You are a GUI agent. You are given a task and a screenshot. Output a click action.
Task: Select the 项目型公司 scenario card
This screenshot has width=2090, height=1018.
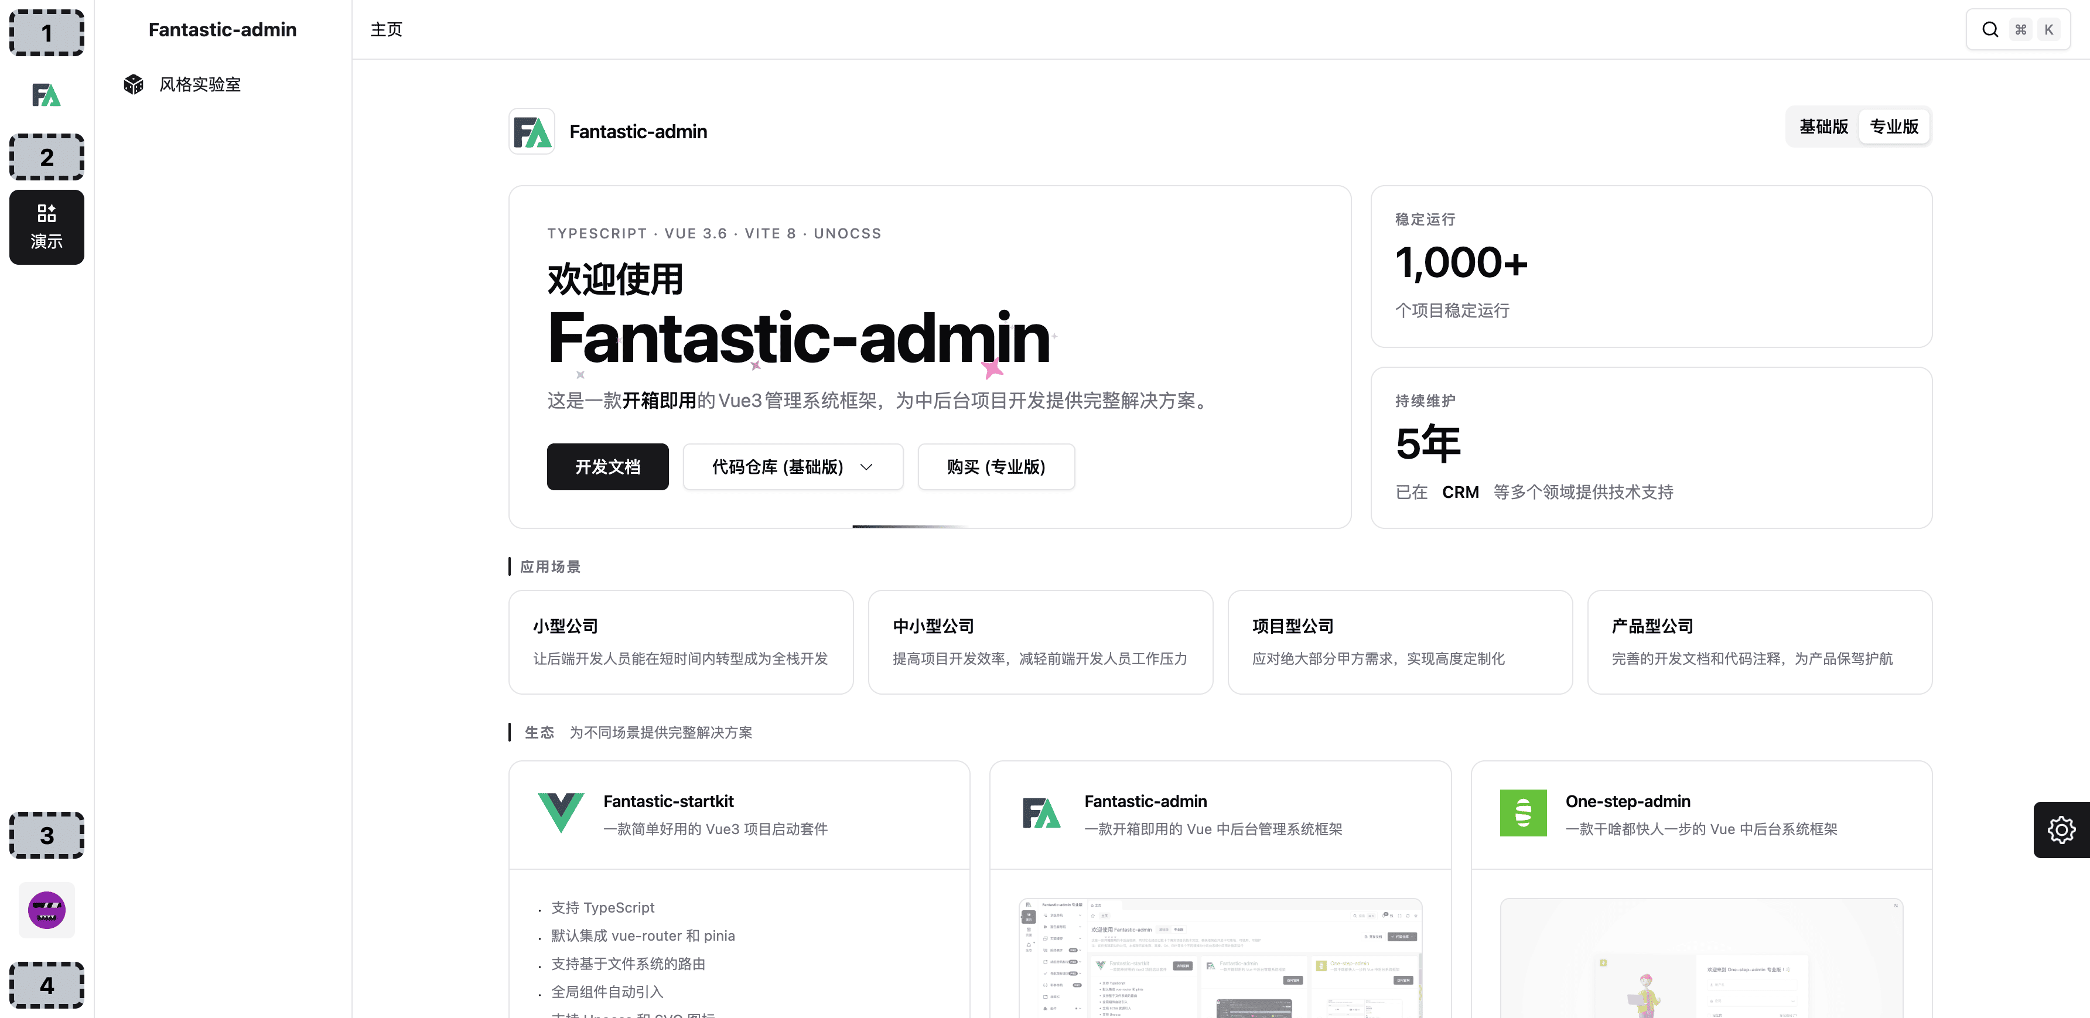tap(1399, 643)
